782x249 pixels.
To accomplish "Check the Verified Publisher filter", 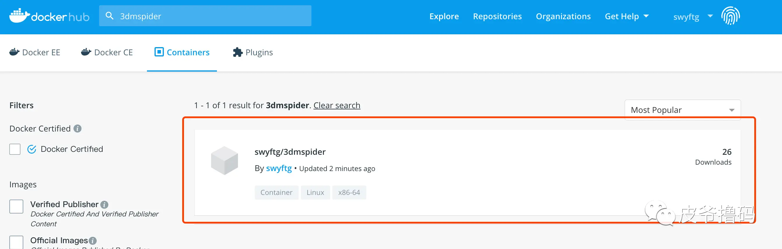I will tap(16, 207).
